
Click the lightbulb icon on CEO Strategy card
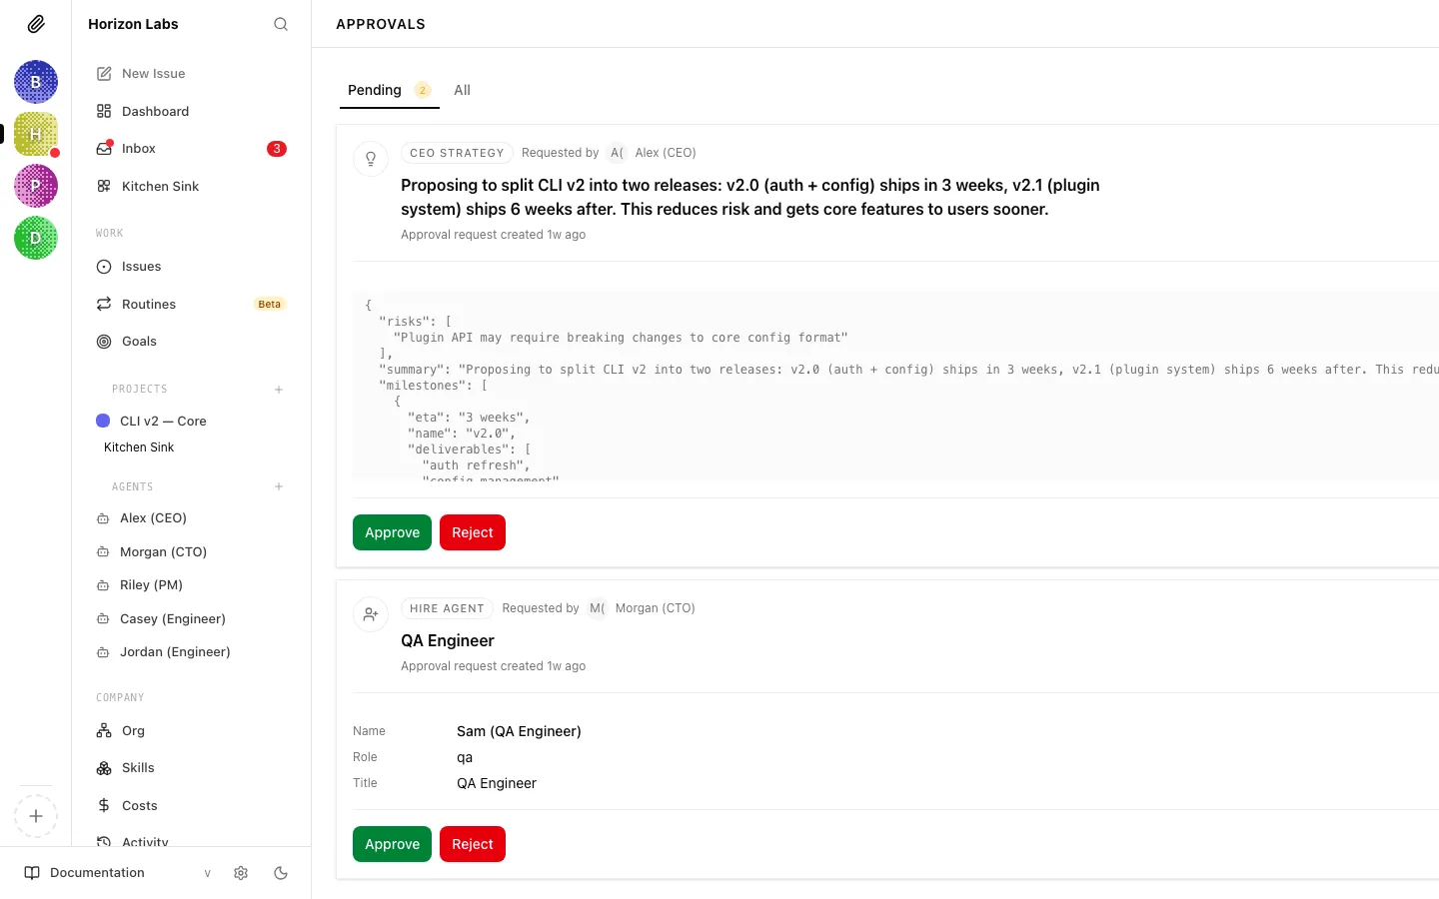coord(371,159)
